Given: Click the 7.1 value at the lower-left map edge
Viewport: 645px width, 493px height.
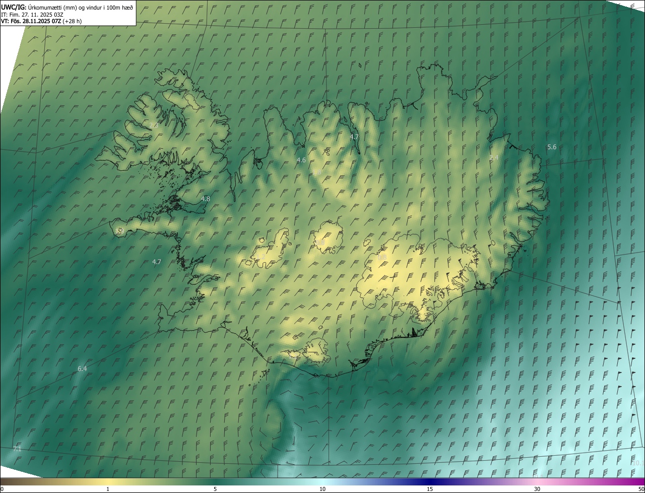Looking at the screenshot, I should [17, 448].
